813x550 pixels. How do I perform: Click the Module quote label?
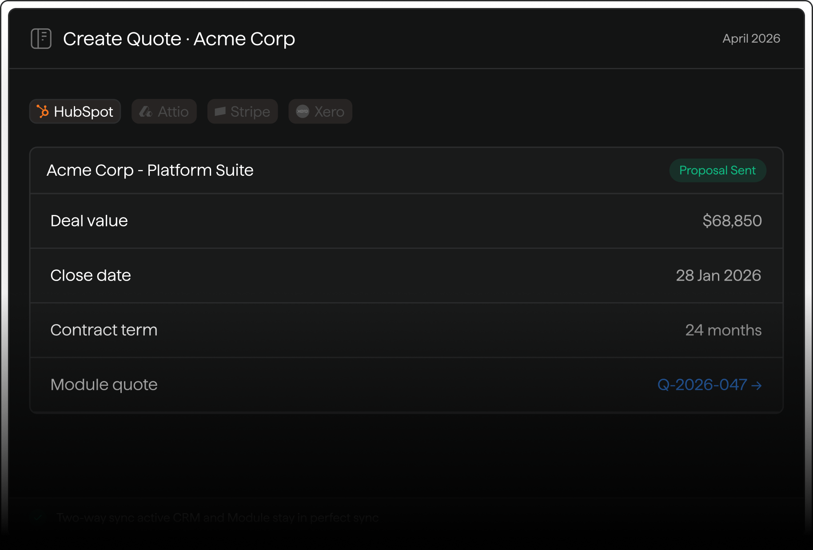pyautogui.click(x=104, y=384)
